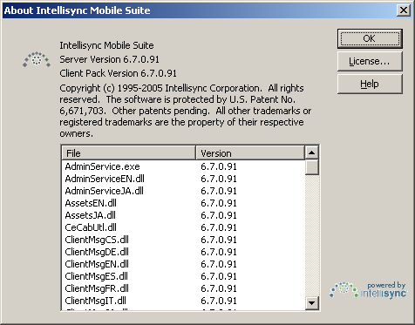Select the ClientMsgDE.dll row
This screenshot has height=325, width=415.
coord(183,252)
